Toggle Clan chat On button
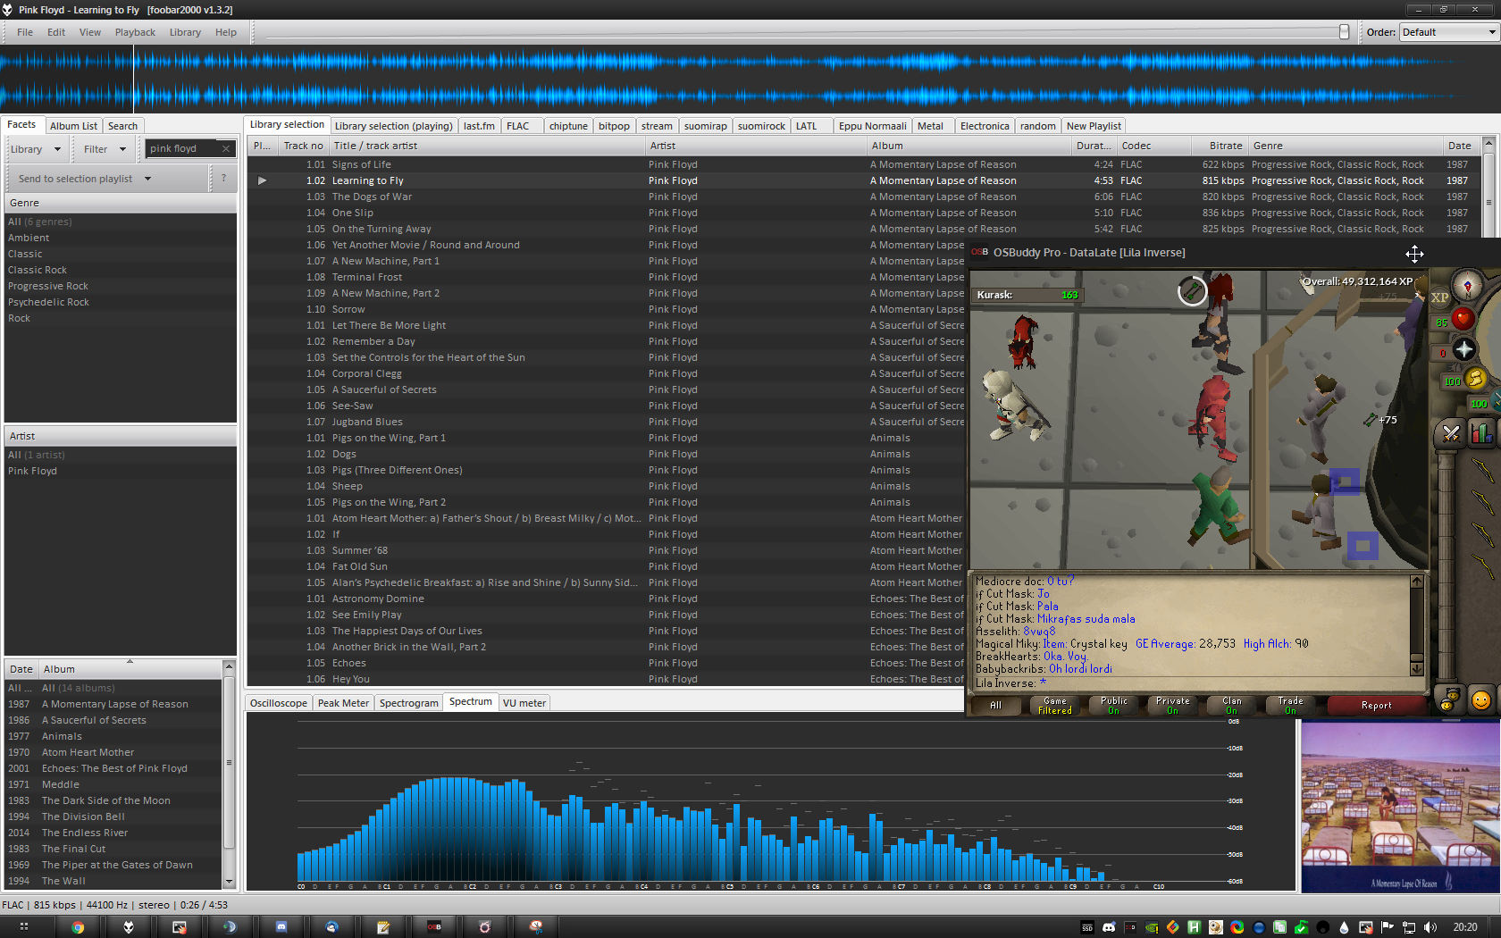The width and height of the screenshot is (1501, 938). point(1231,706)
